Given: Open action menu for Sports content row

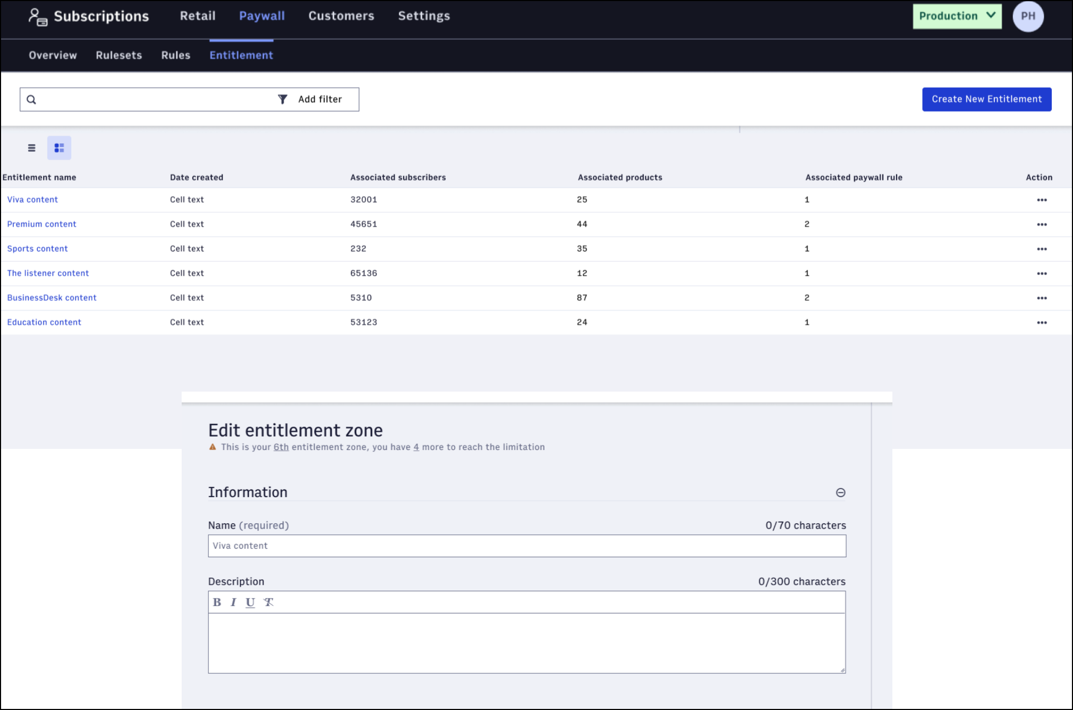Looking at the screenshot, I should [x=1042, y=249].
